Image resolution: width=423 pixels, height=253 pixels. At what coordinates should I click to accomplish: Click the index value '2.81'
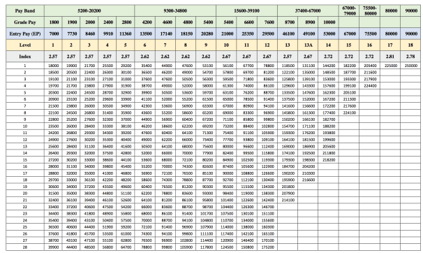click(390, 57)
